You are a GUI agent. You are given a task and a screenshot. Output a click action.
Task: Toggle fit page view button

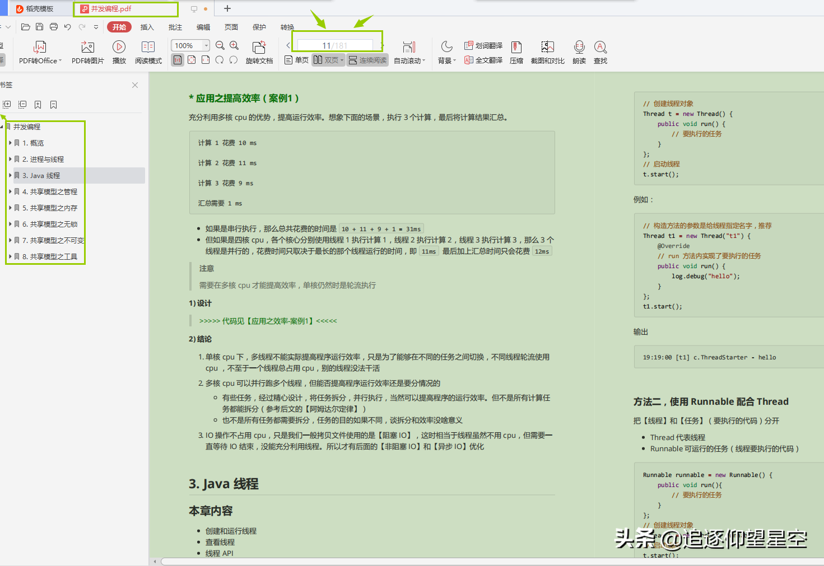coord(192,60)
